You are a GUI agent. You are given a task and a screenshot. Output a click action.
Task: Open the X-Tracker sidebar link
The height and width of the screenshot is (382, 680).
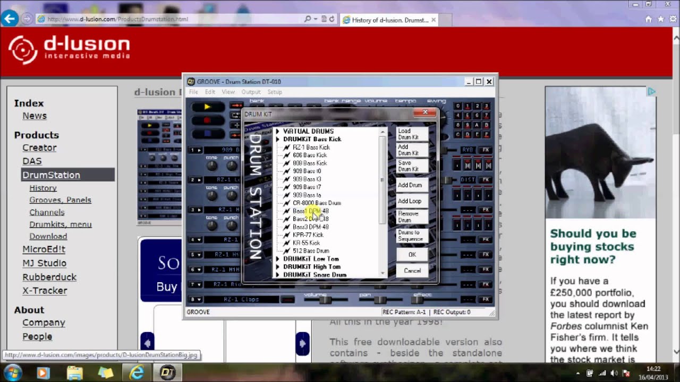45,291
